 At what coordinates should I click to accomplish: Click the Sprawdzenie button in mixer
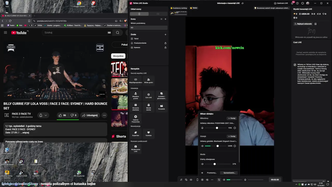click(229, 173)
